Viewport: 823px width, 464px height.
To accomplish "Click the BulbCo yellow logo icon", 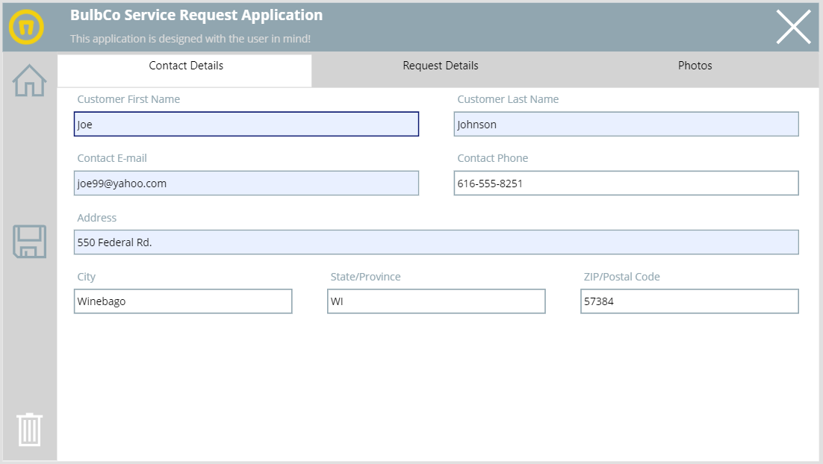I will pyautogui.click(x=26, y=27).
